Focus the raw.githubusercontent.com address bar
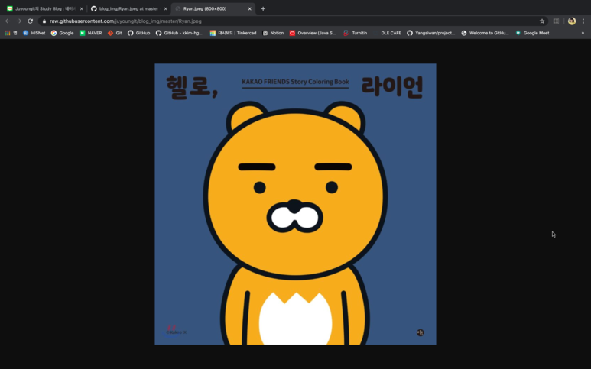Image resolution: width=591 pixels, height=369 pixels. [x=291, y=21]
